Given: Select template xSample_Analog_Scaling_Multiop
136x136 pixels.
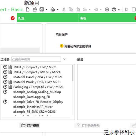Looking at the screenshot, I should (x=37, y=92).
